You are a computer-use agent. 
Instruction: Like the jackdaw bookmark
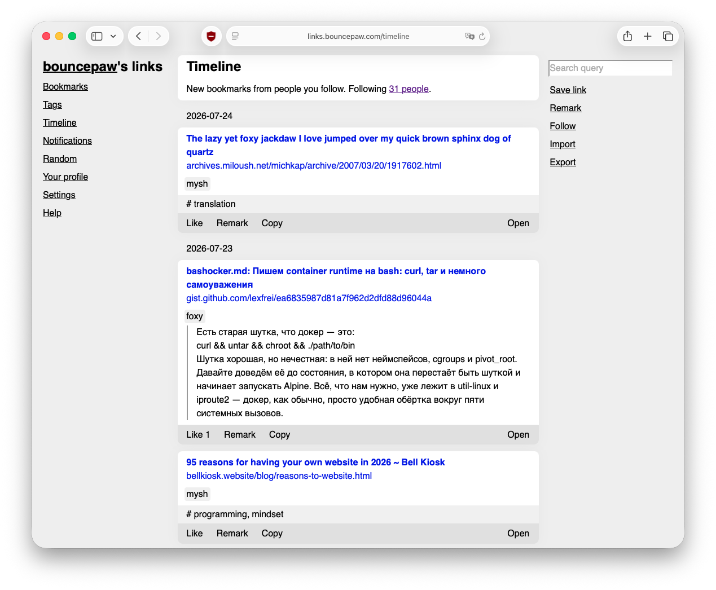pos(195,223)
